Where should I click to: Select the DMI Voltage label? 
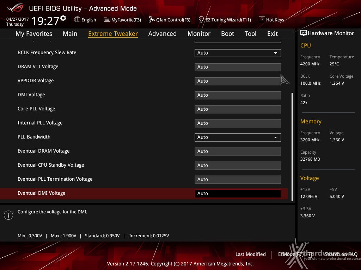31,95
